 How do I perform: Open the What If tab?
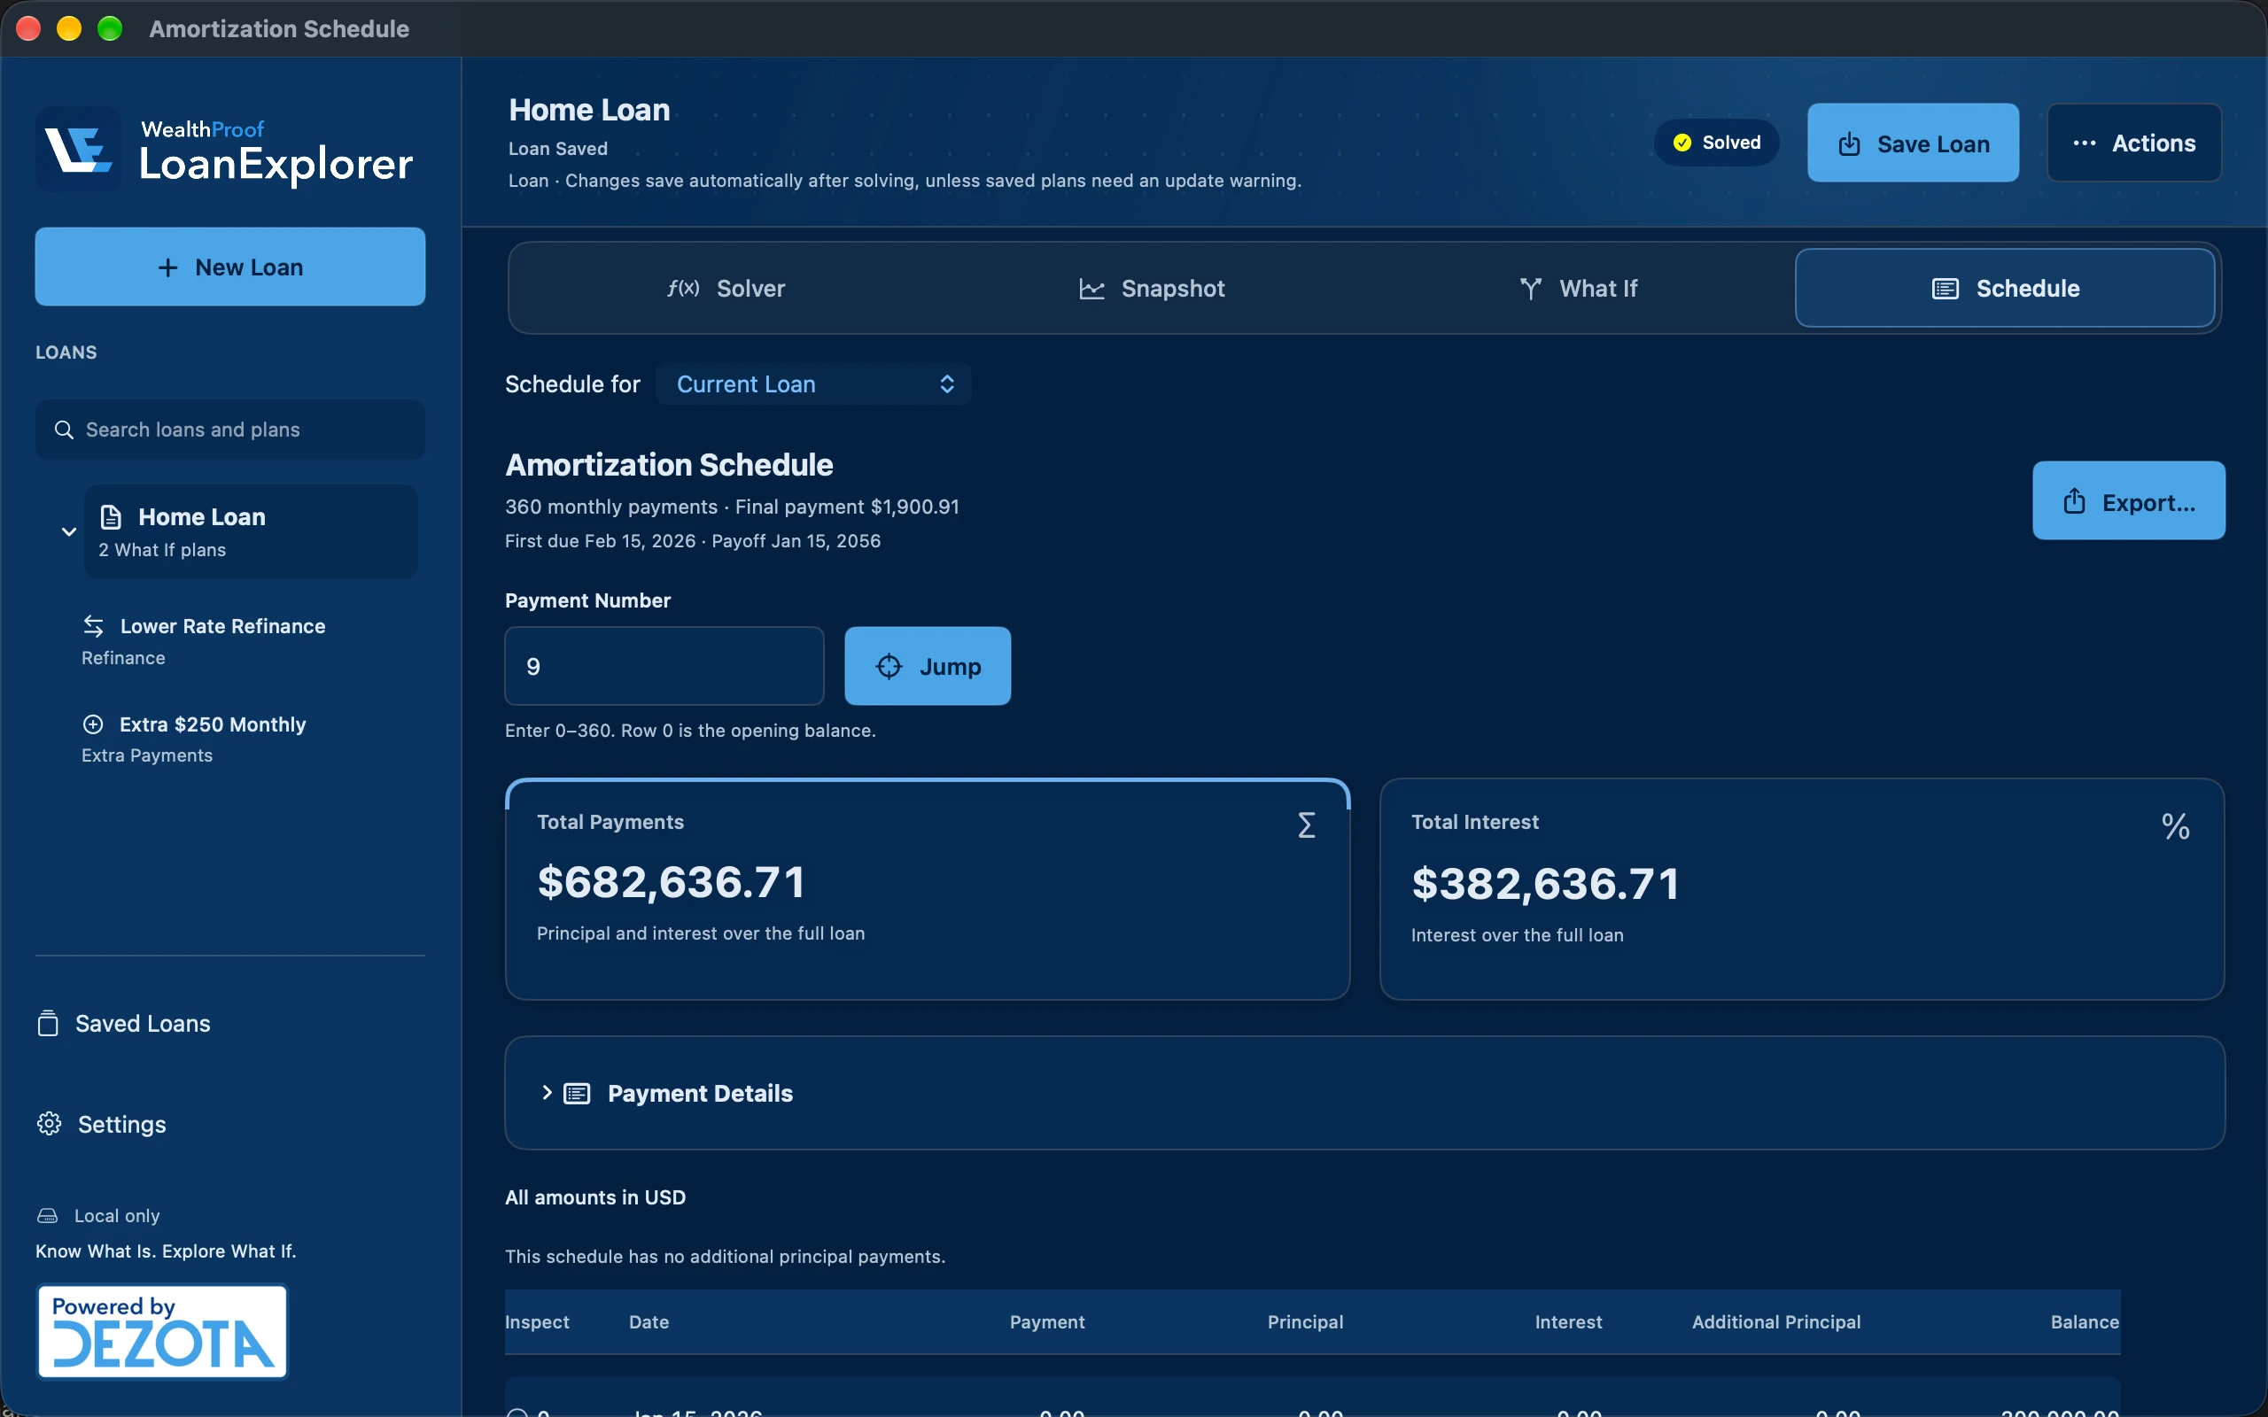(x=1579, y=289)
